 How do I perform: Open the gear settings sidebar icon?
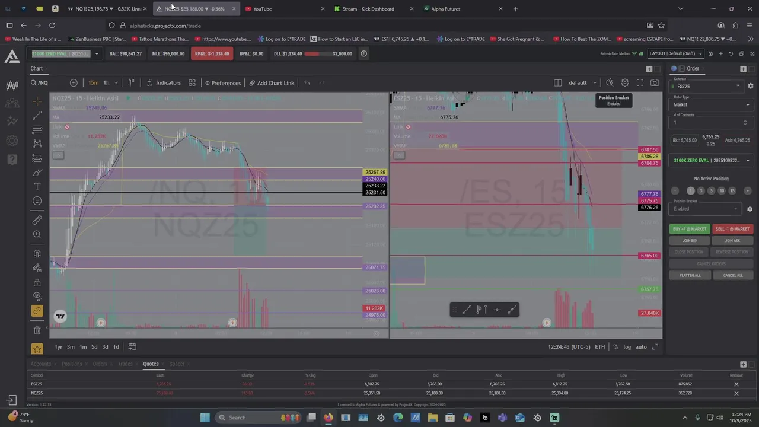(x=12, y=141)
